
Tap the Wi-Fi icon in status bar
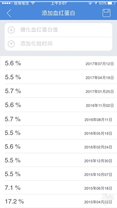tap(33, 3)
